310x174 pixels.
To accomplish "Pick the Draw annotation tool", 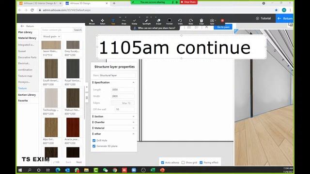I will pyautogui.click(x=124, y=21).
